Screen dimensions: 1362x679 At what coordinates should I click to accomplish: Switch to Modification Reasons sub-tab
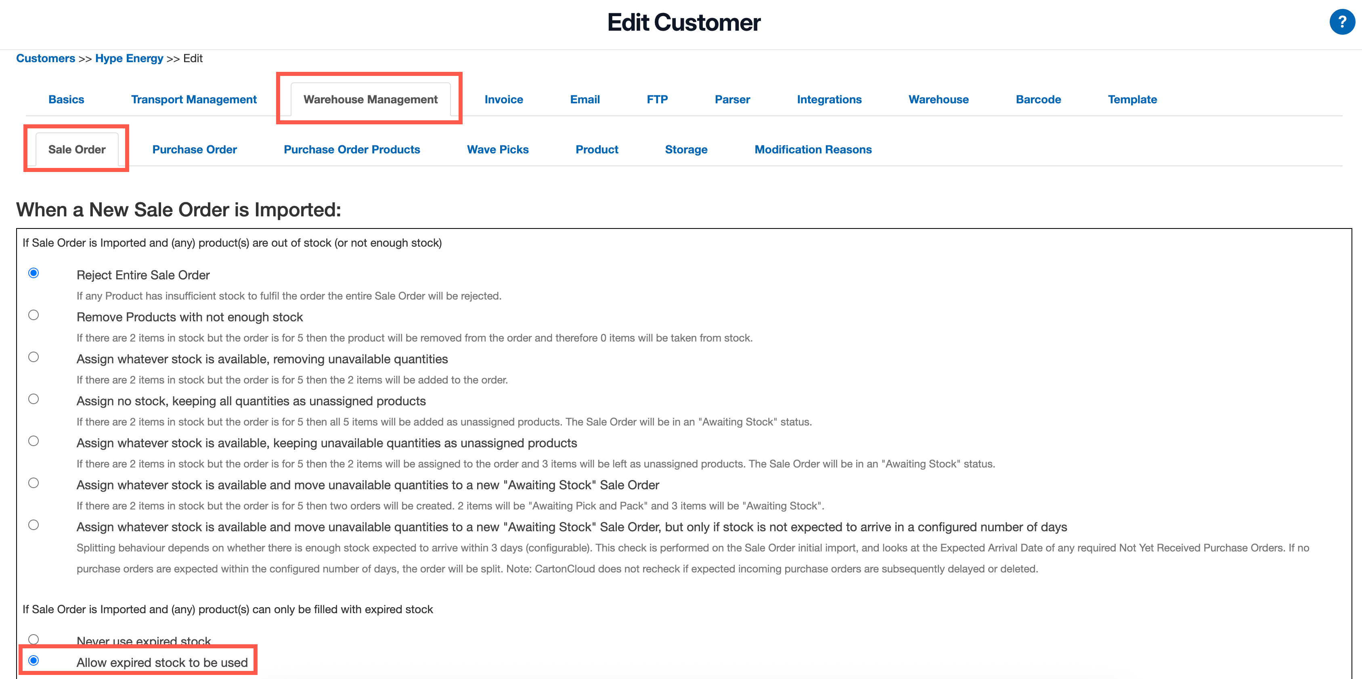[813, 150]
